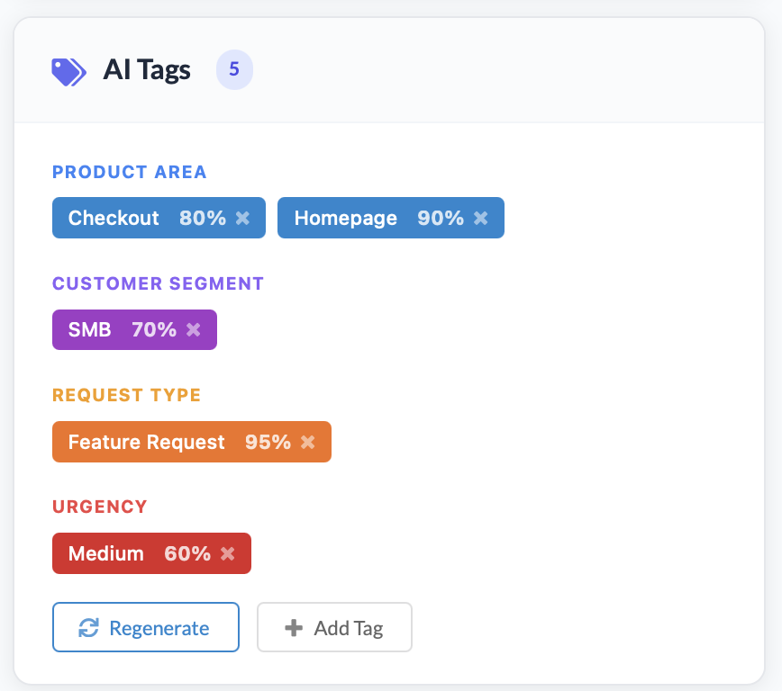782x691 pixels.
Task: Click the PRODUCT AREA section label
Action: (x=129, y=172)
